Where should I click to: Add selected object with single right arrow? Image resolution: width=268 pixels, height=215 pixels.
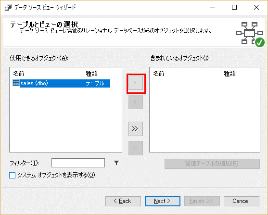click(x=136, y=83)
